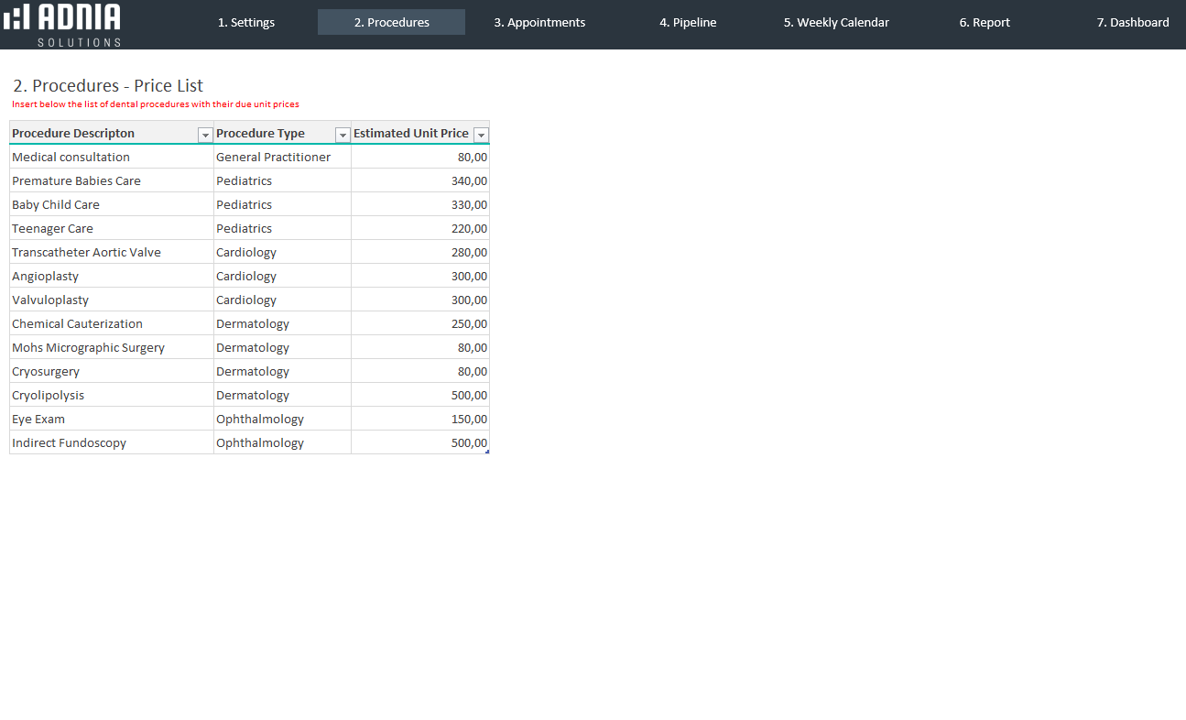The image size is (1186, 720).
Task: Show the 7. Dashboard tab
Action: pyautogui.click(x=1132, y=23)
